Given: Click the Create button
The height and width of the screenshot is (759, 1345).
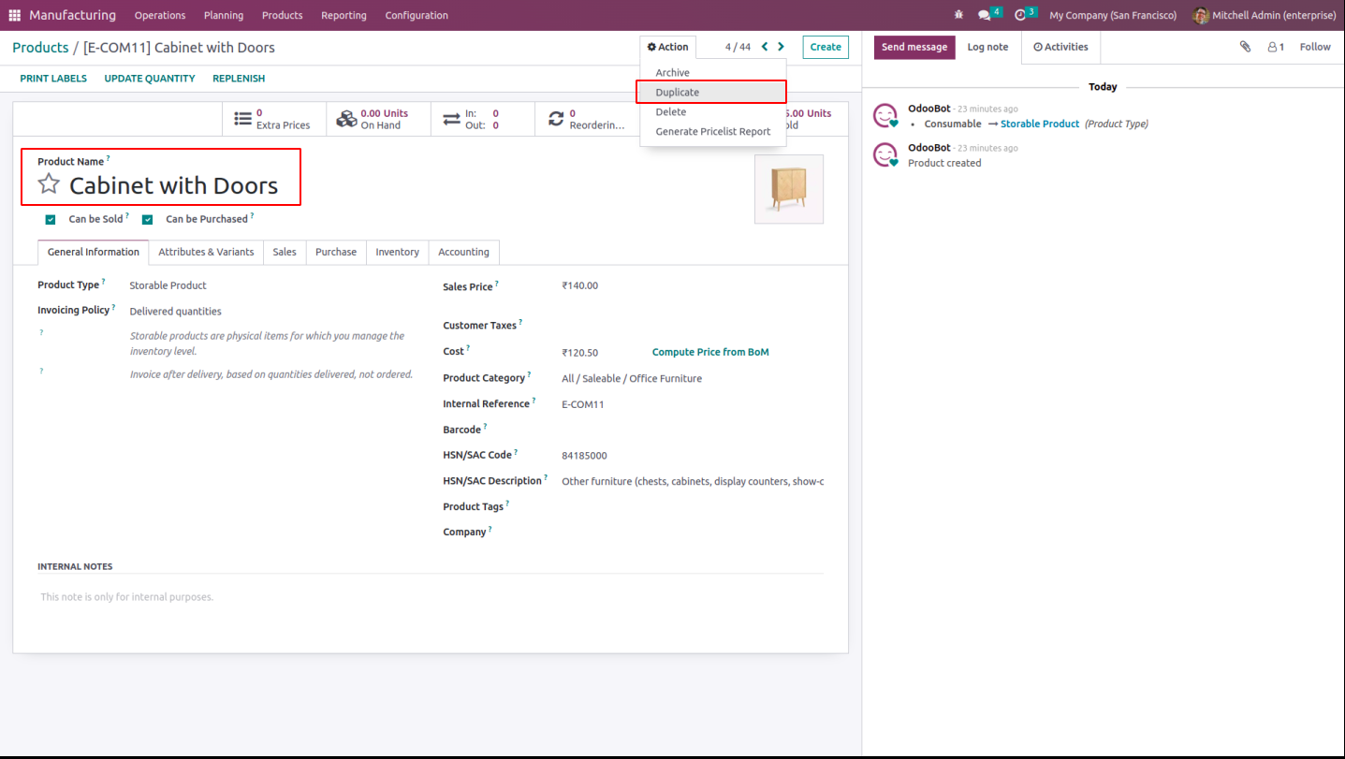Looking at the screenshot, I should coord(826,47).
